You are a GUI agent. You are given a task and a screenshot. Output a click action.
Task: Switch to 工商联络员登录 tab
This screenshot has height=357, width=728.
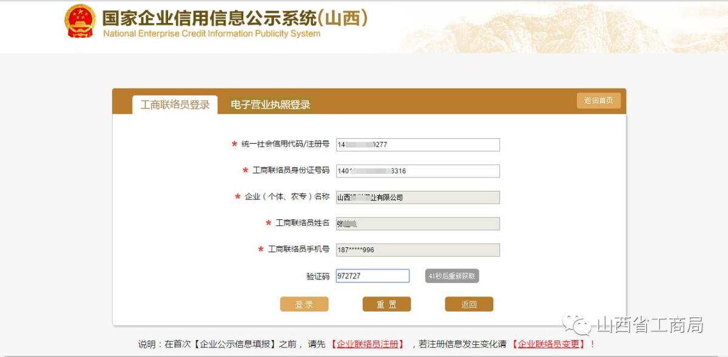pos(175,105)
